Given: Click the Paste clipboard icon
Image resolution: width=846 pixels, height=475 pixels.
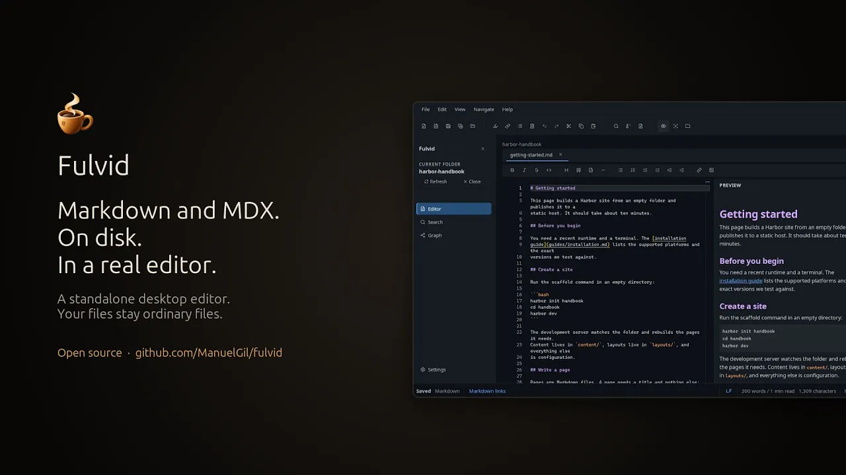Looking at the screenshot, I should point(594,126).
